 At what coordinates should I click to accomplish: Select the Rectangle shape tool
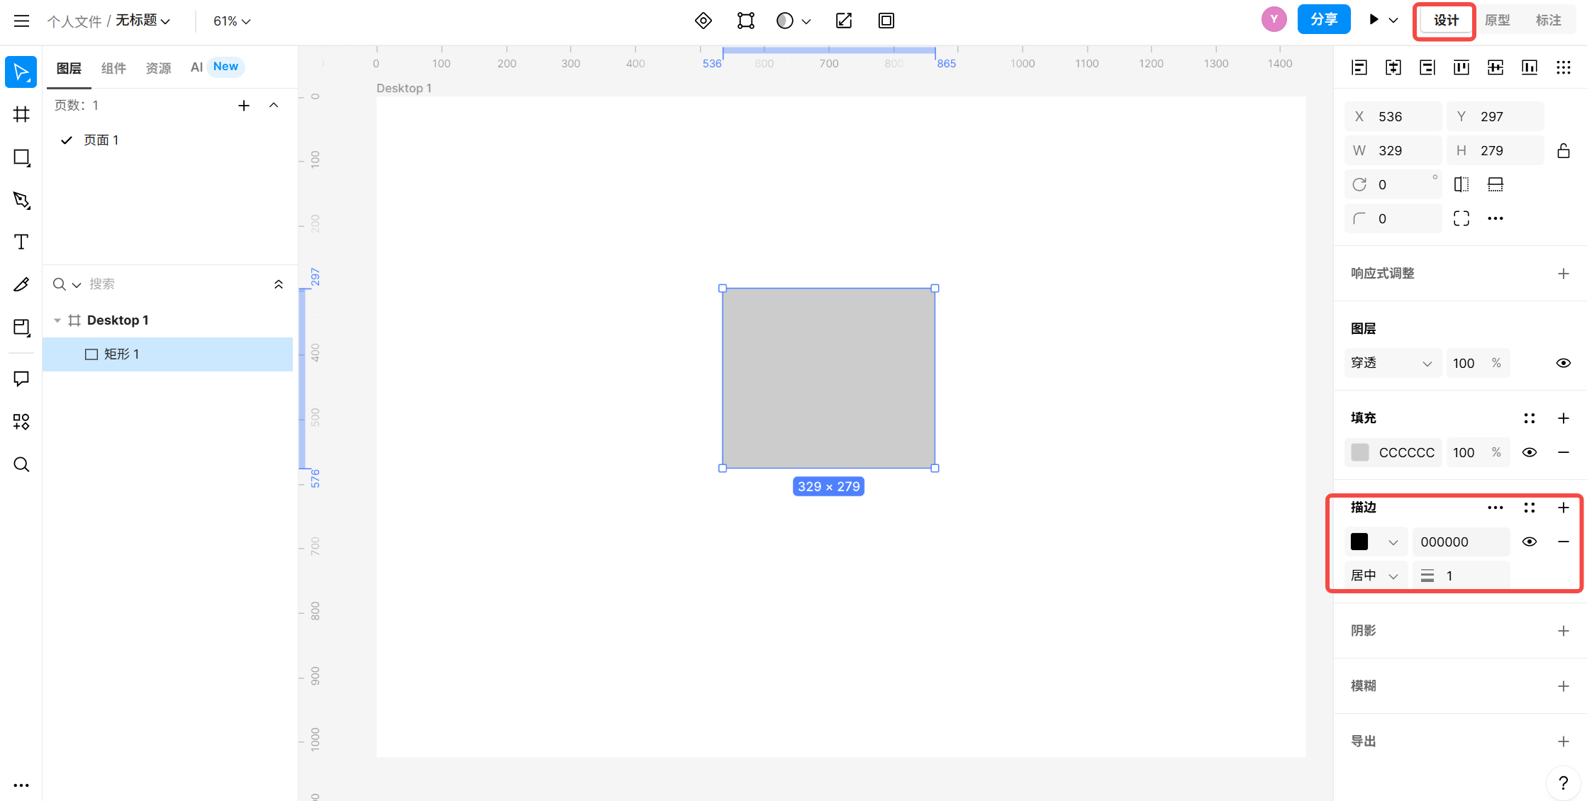(x=21, y=157)
